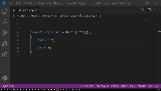Open the feedback icon in status bar
Viewport: 161px width, 91px height.
point(150,86)
